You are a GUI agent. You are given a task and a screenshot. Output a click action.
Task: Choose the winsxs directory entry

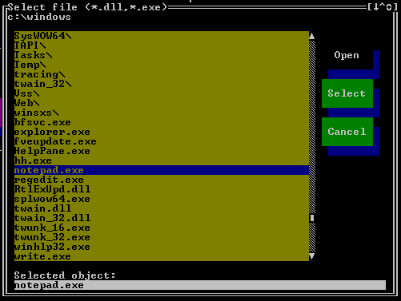click(162, 113)
